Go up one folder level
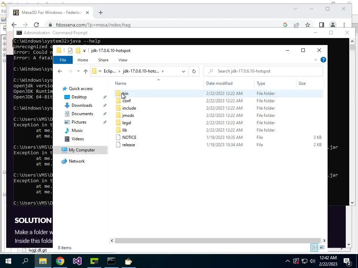Image resolution: width=358 pixels, height=268 pixels. pos(86,71)
